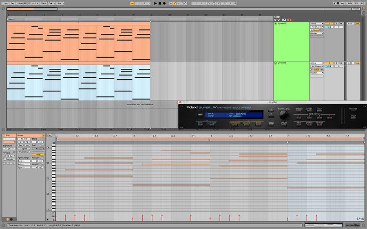Open the quantization 1 Bar dropdown
Viewport: 367px width, 229px height.
[x=60, y=3]
